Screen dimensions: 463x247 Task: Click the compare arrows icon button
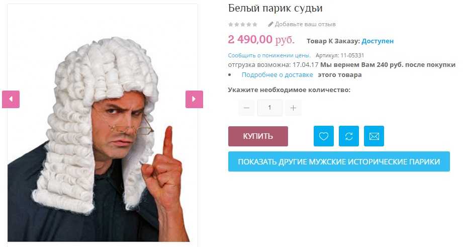pyautogui.click(x=349, y=136)
